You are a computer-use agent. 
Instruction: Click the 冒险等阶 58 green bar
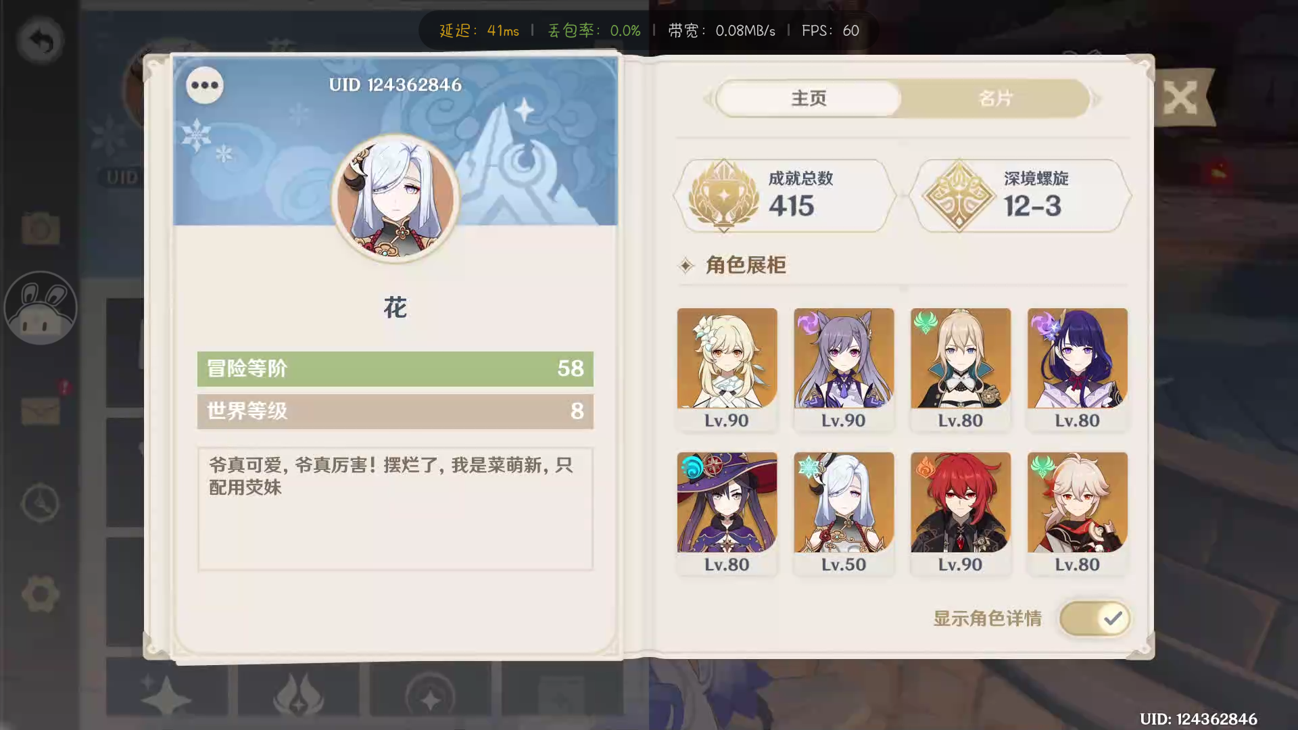(x=395, y=368)
